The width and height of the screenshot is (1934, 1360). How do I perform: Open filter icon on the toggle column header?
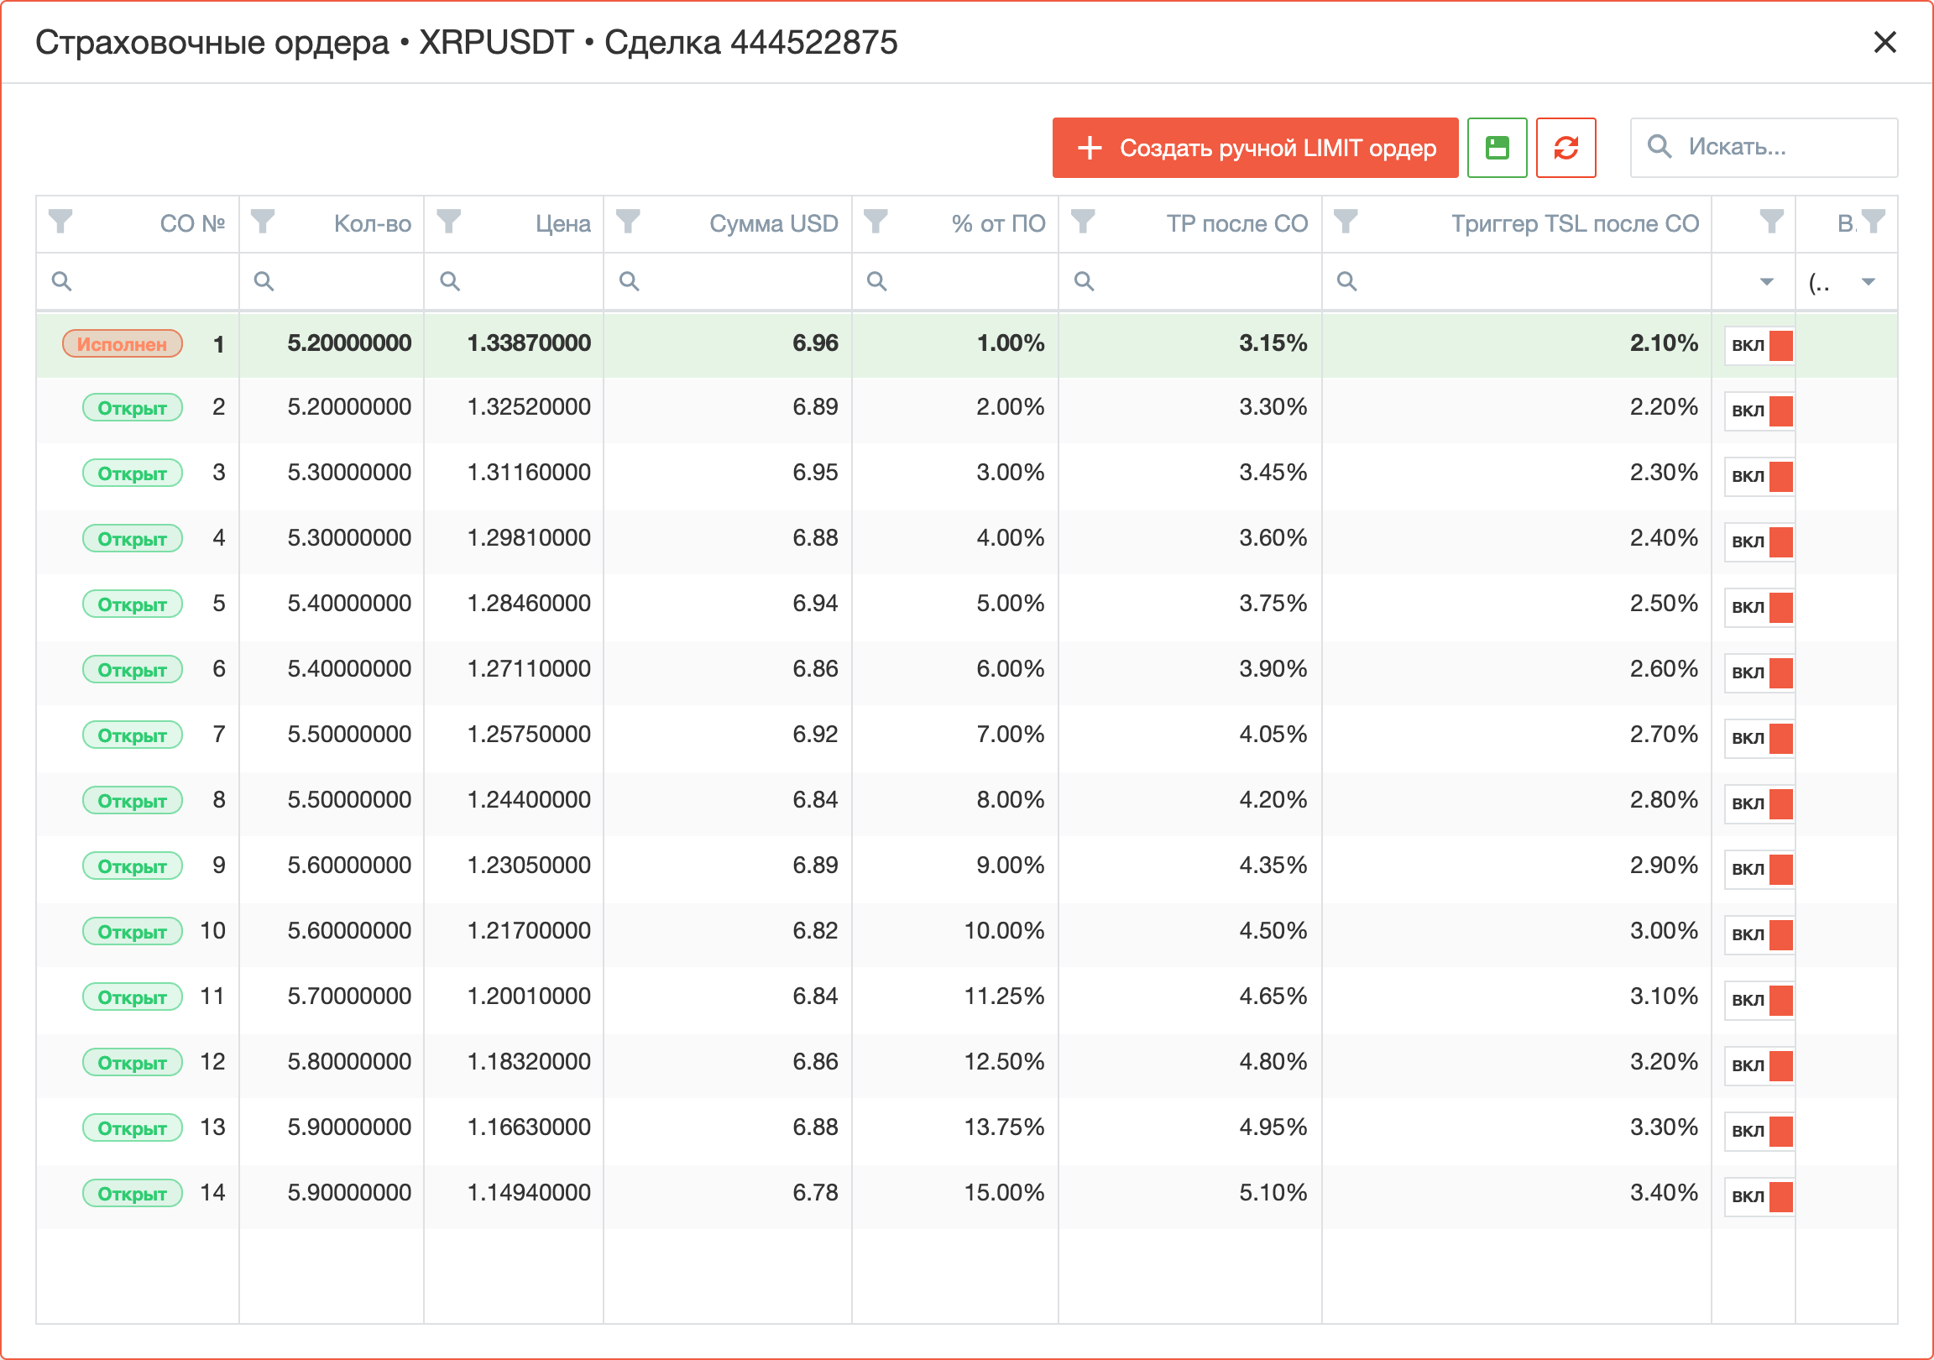pos(1771,222)
